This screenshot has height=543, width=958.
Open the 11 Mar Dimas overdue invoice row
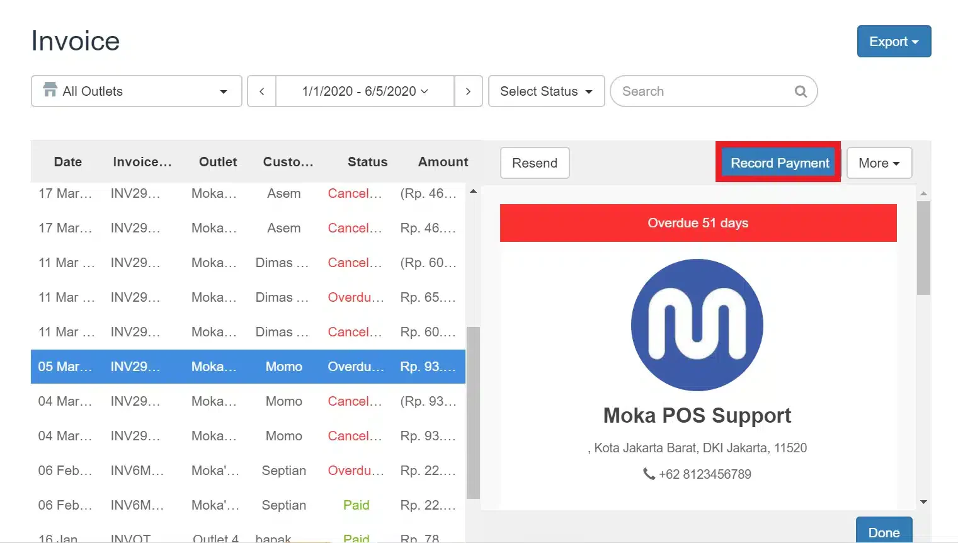pyautogui.click(x=248, y=297)
